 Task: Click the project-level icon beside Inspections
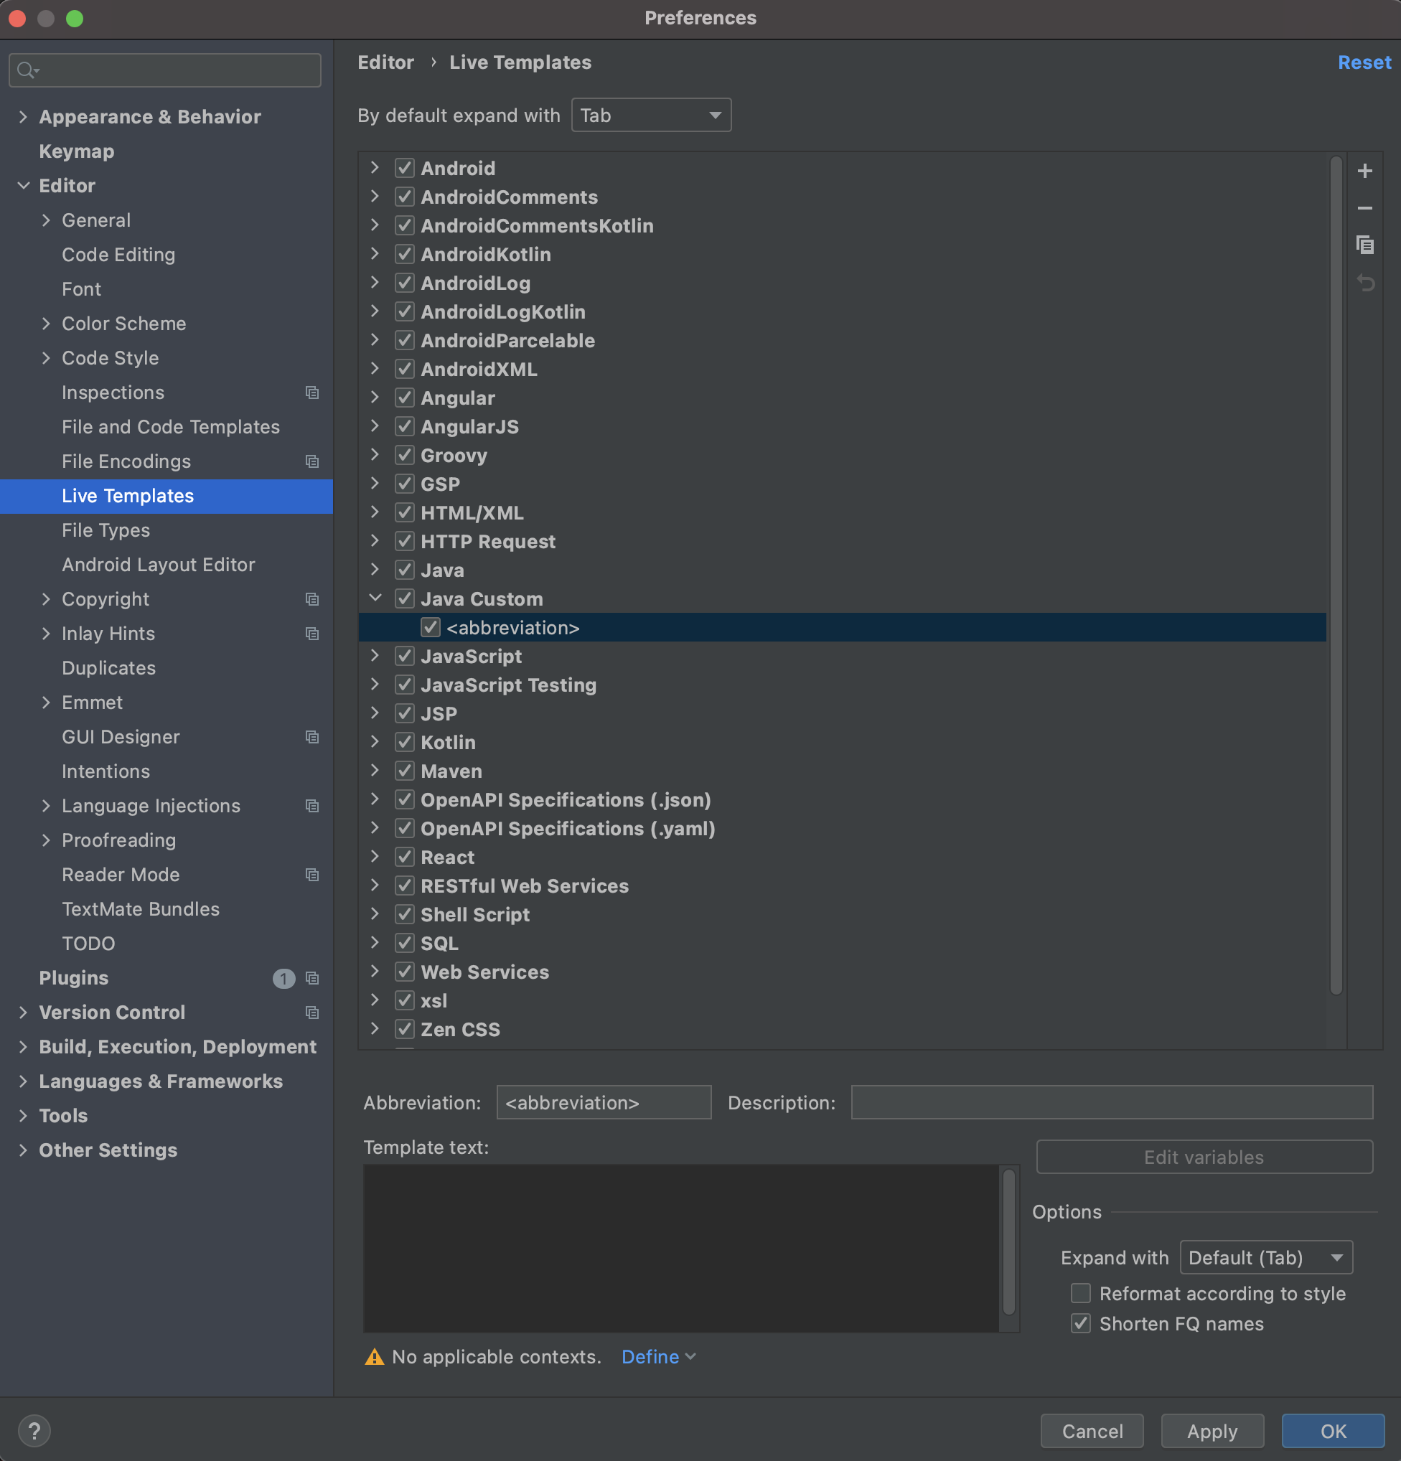pos(312,392)
